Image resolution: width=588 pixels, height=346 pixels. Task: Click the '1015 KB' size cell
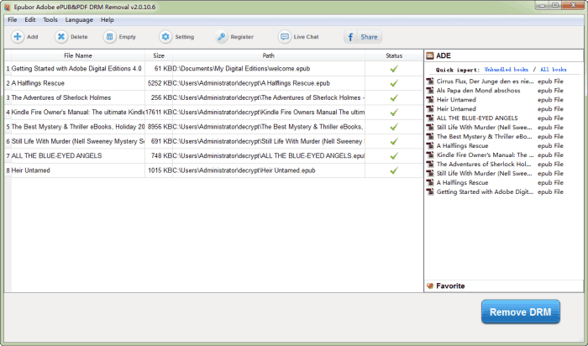(x=160, y=170)
